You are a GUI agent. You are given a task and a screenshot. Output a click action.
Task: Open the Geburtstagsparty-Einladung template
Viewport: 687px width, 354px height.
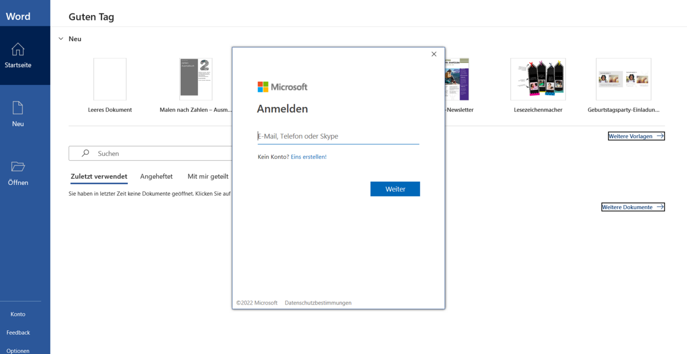(623, 80)
